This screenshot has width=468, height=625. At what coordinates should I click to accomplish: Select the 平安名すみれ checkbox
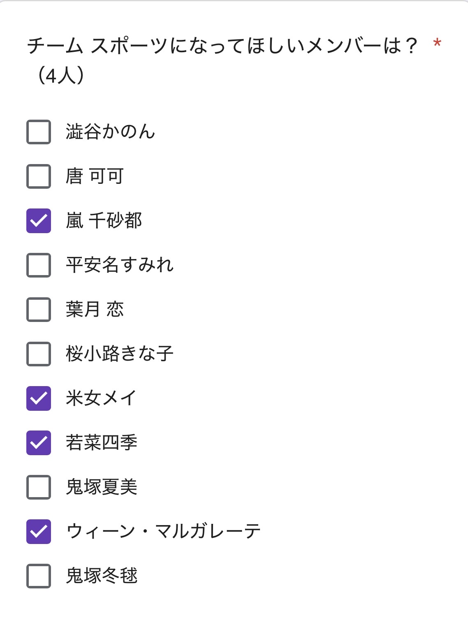point(39,265)
